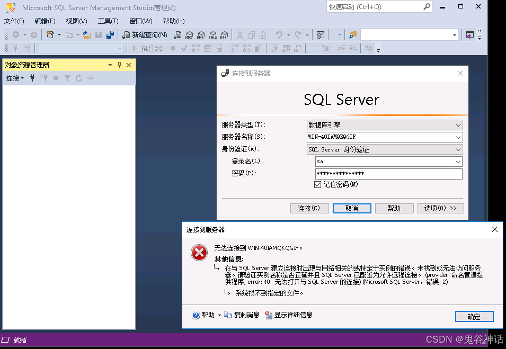Open the Help dropdown arrow in error dialog

pyautogui.click(x=219, y=315)
